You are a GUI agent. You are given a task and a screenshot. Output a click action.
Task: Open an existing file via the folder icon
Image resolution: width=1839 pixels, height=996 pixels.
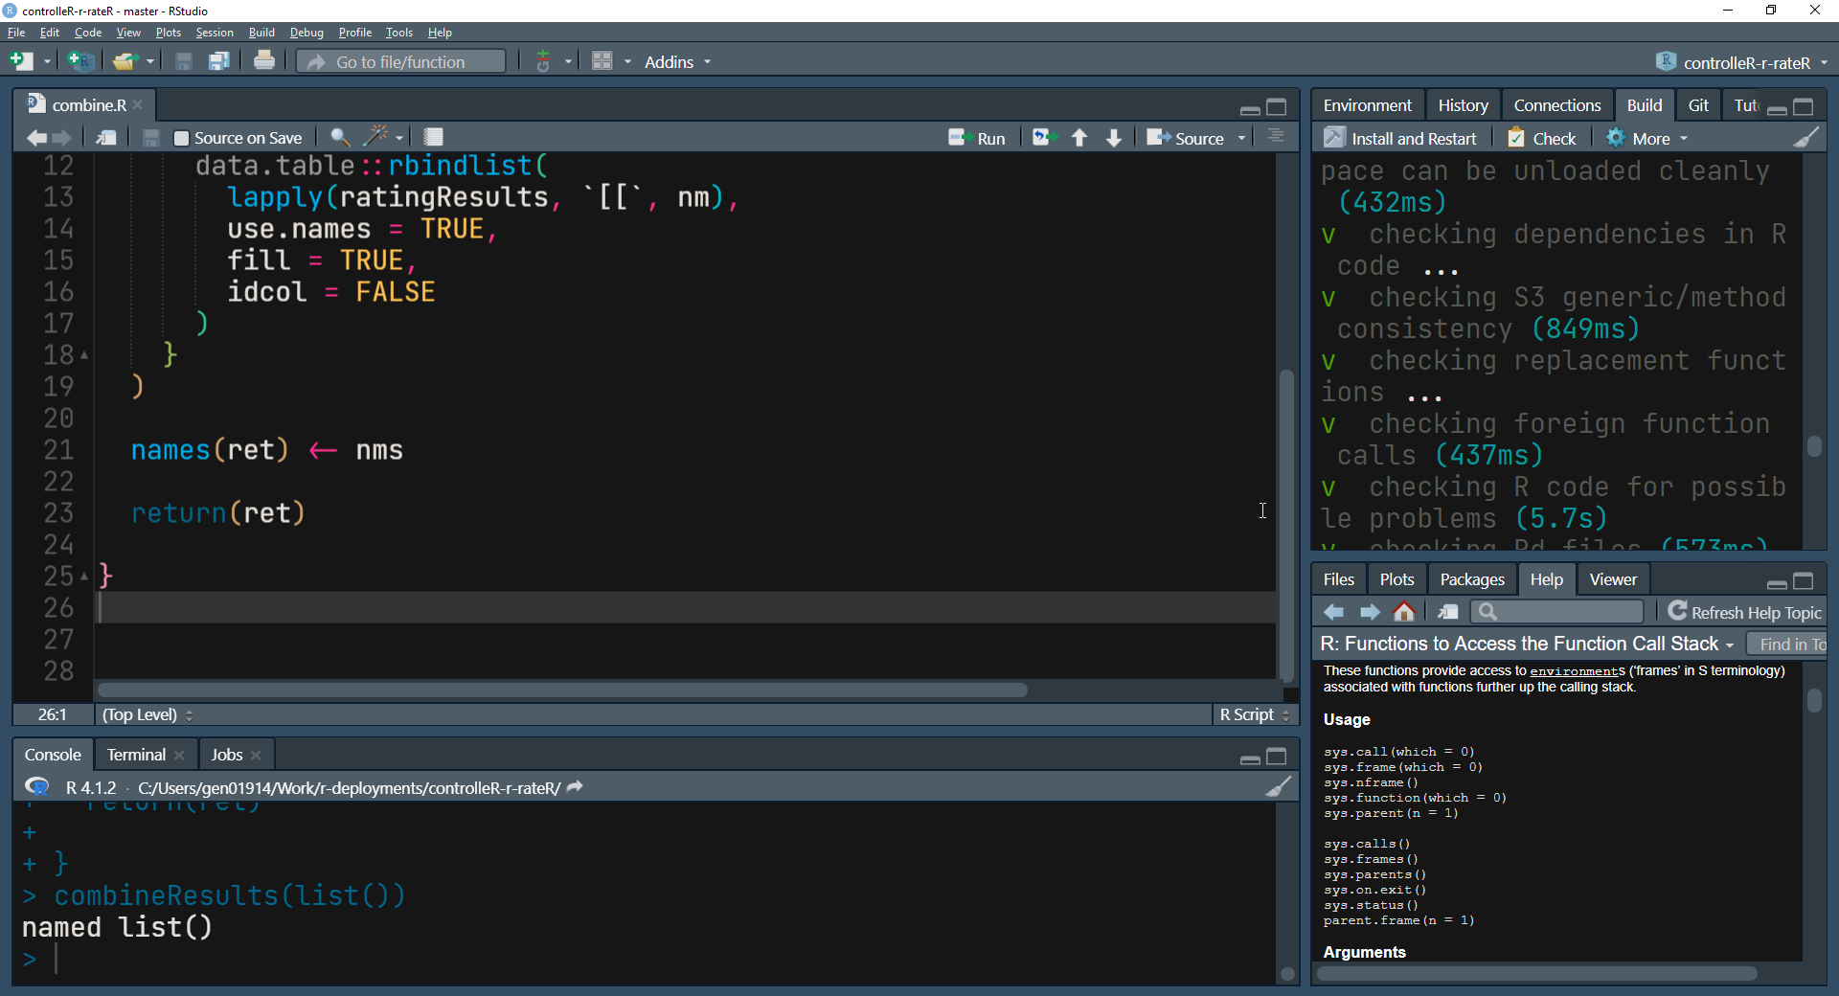point(125,60)
